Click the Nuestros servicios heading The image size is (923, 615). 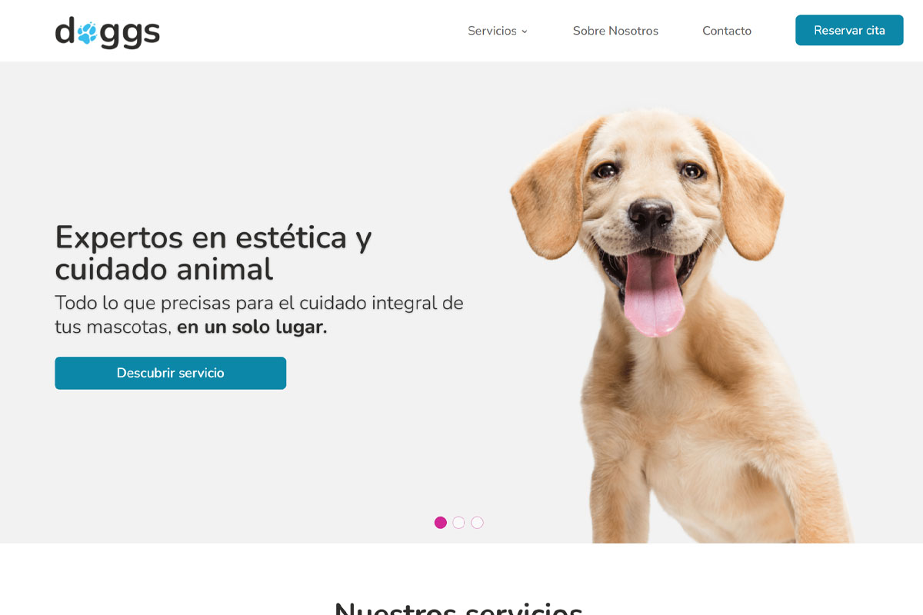tap(458, 607)
